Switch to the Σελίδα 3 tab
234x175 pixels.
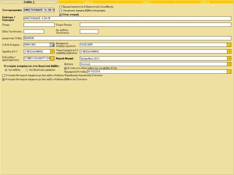(x=146, y=2)
